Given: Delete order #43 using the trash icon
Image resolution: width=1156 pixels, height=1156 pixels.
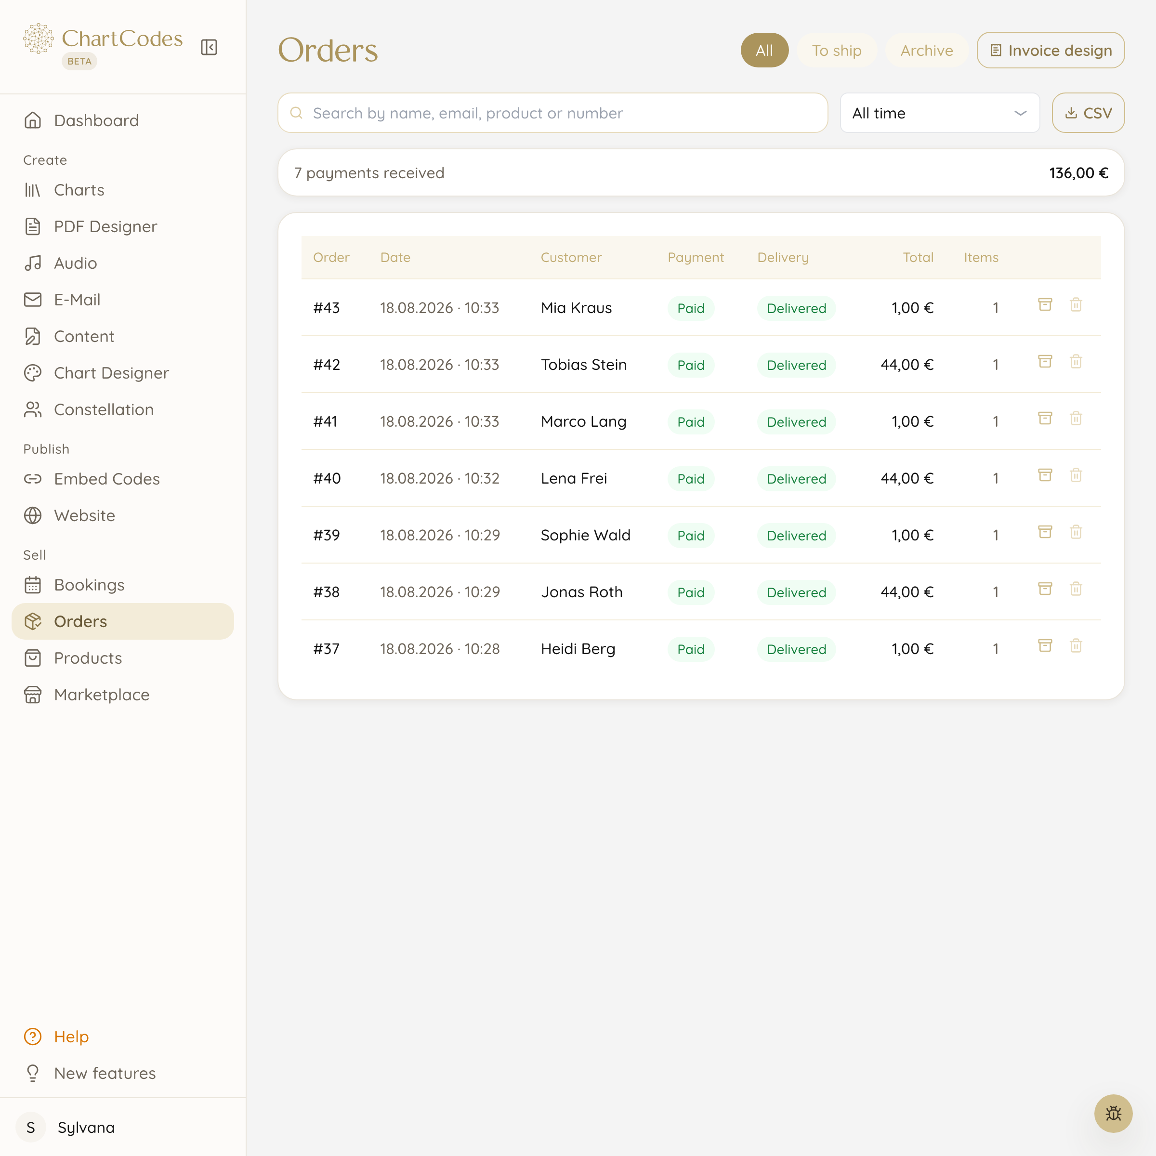Looking at the screenshot, I should point(1076,304).
